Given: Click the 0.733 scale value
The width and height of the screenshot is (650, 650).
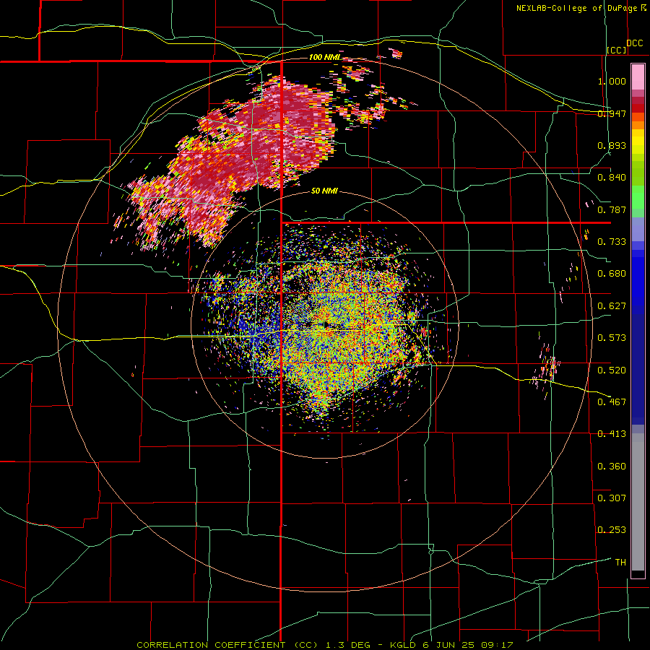Looking at the screenshot, I should (x=612, y=242).
